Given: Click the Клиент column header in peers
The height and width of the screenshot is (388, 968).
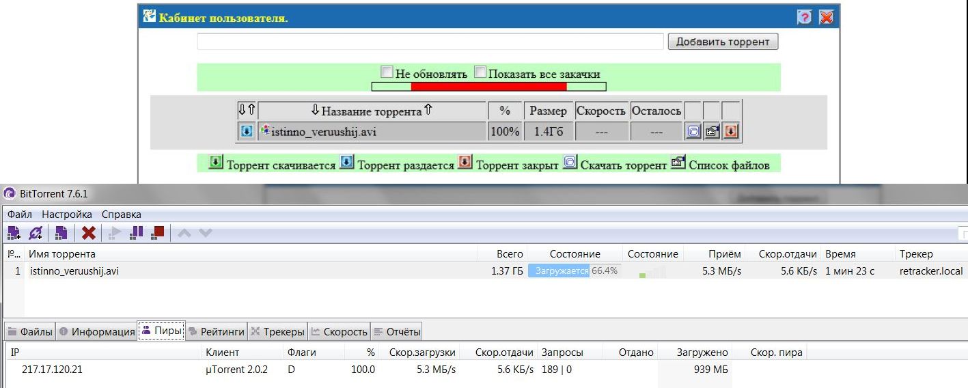Looking at the screenshot, I should 243,352.
